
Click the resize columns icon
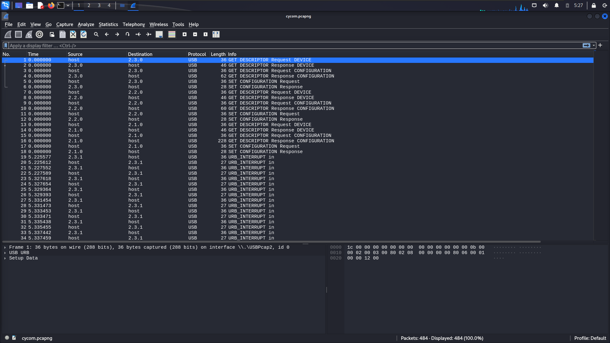tap(216, 34)
